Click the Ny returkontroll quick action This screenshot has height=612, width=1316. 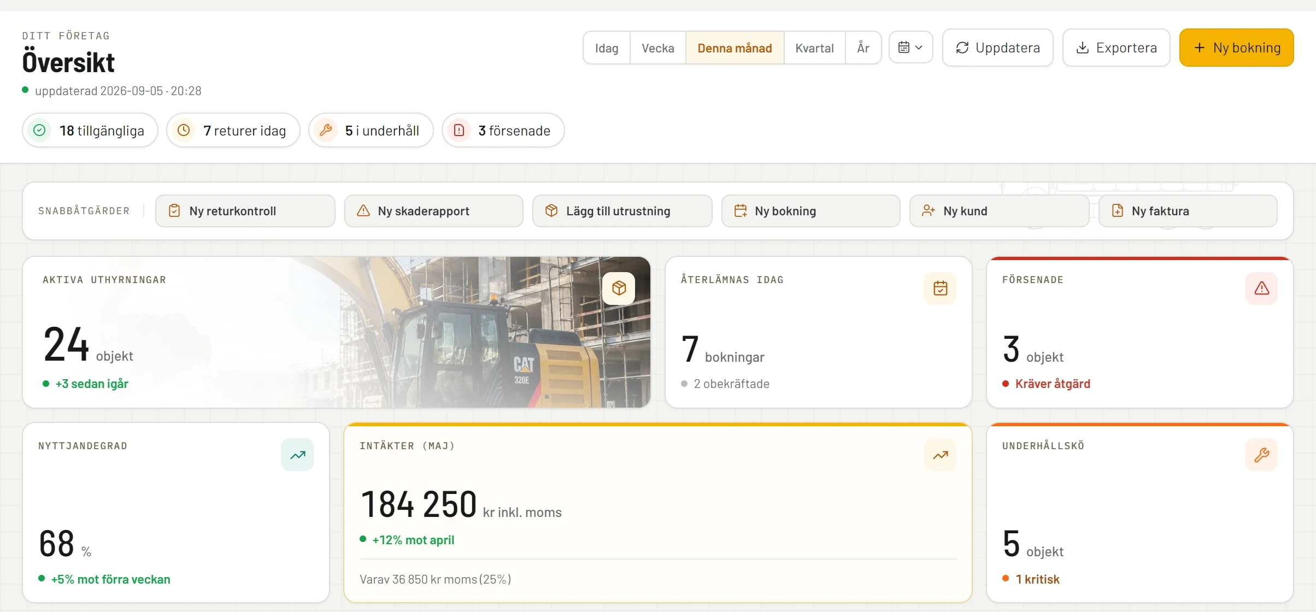245,211
